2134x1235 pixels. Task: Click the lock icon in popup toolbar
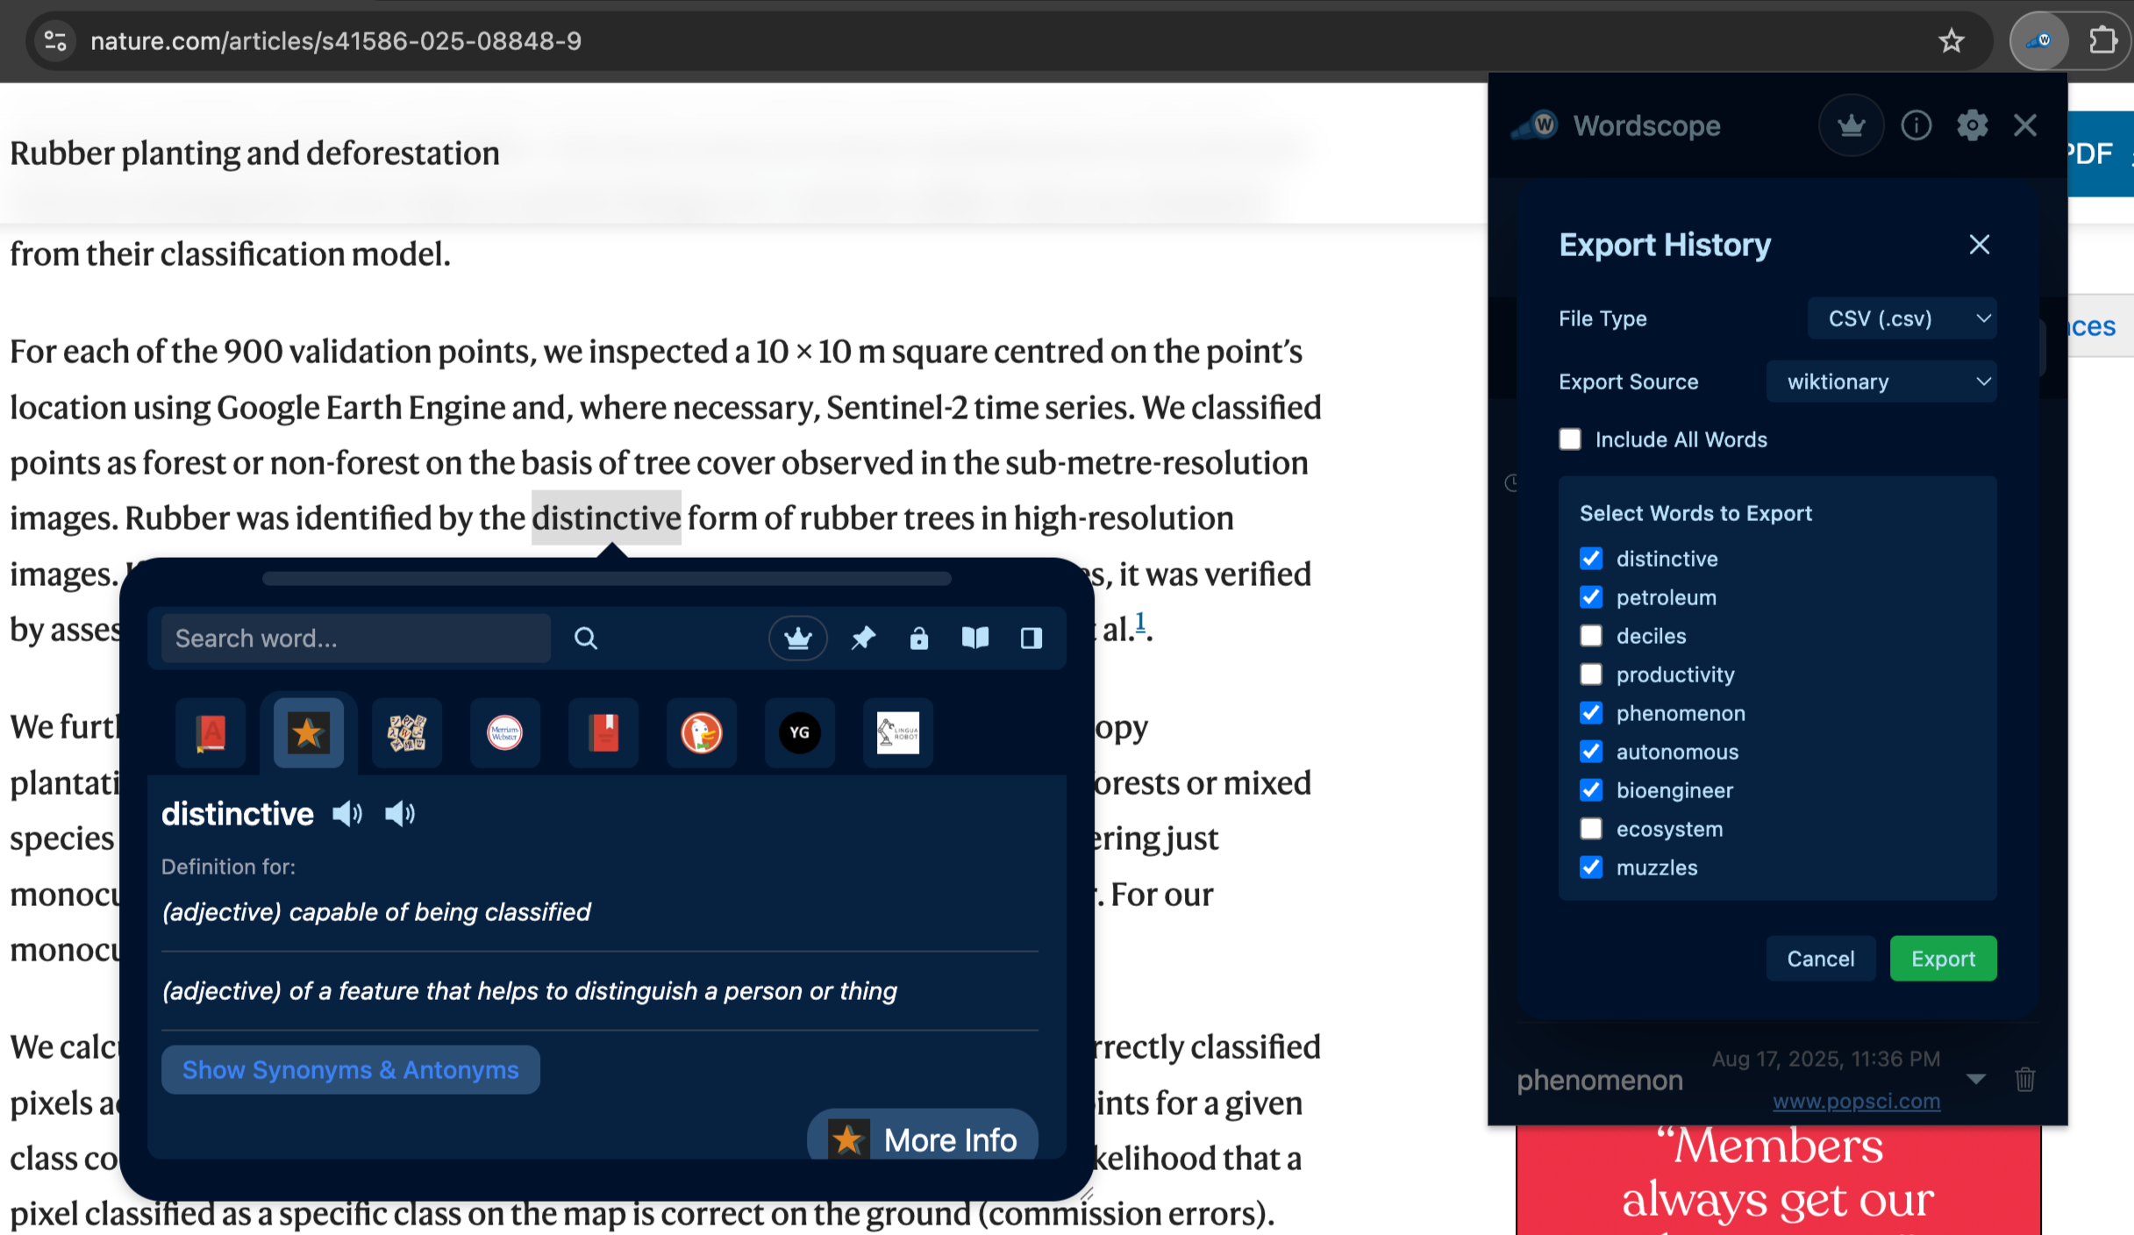click(918, 638)
